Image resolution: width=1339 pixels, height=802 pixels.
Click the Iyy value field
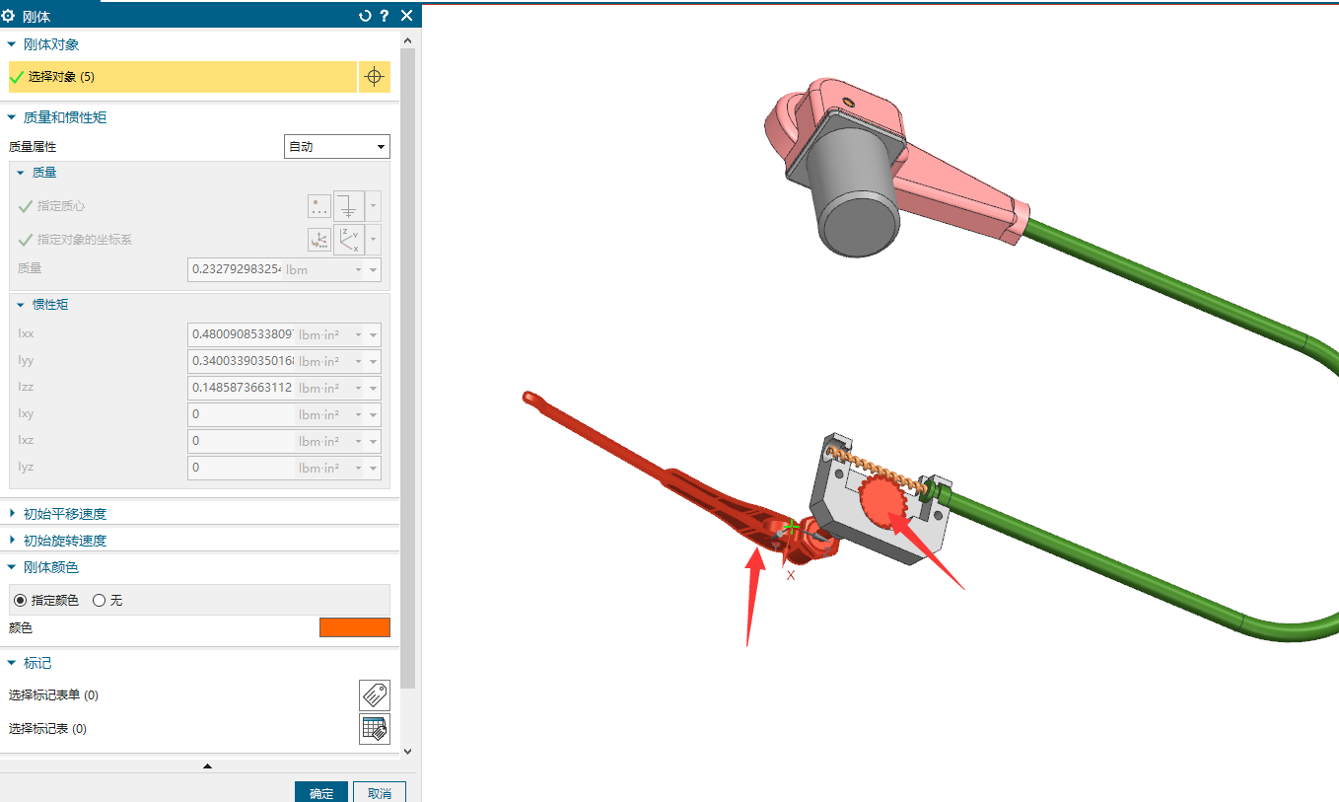point(242,362)
